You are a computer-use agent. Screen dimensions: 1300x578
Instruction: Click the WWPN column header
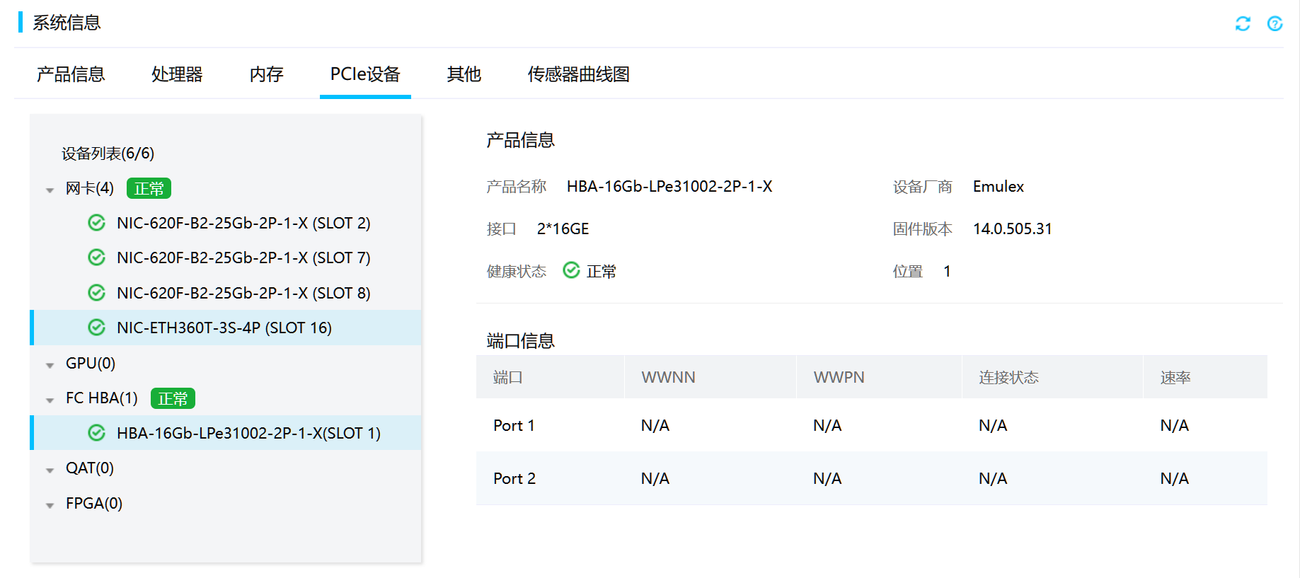click(x=839, y=377)
